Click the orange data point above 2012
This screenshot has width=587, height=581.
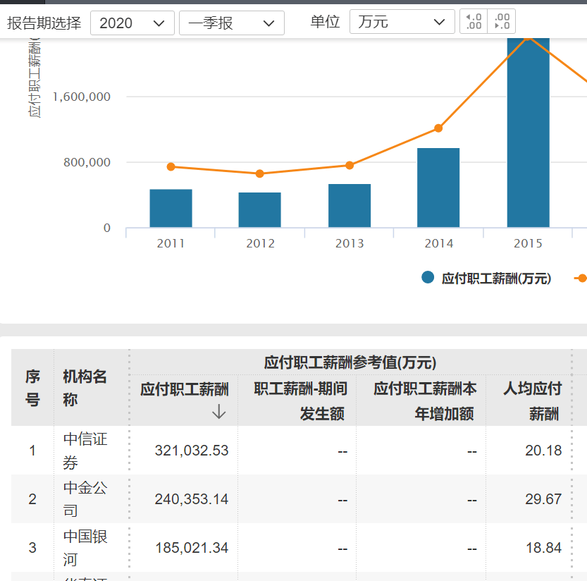click(260, 173)
